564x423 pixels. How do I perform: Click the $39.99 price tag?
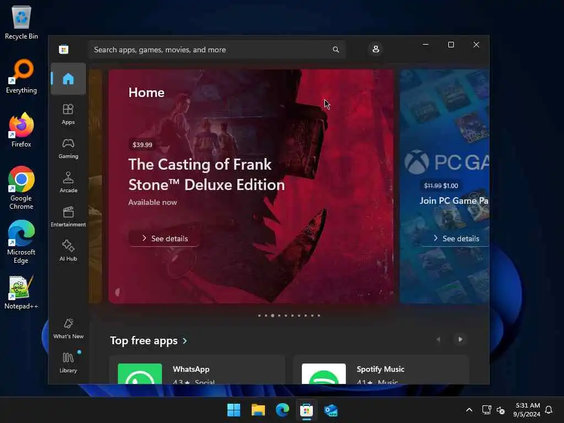(x=143, y=145)
